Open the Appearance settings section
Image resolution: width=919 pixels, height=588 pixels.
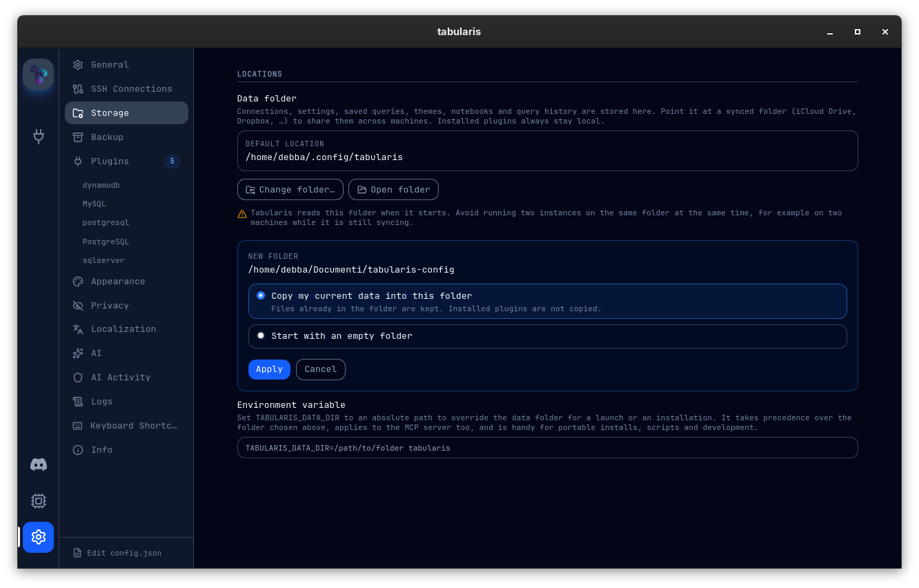(126, 282)
